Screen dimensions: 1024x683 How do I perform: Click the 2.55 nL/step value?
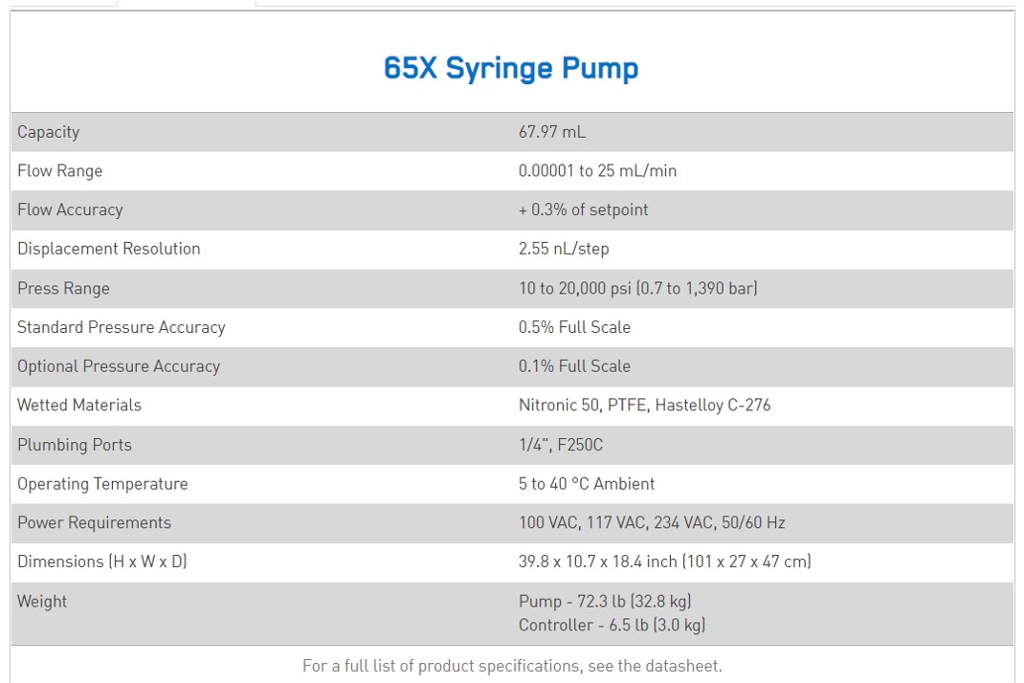pos(564,249)
